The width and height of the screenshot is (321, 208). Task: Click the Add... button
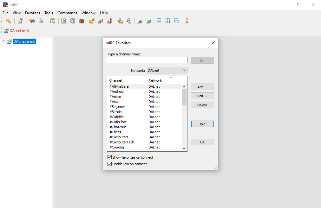click(202, 87)
